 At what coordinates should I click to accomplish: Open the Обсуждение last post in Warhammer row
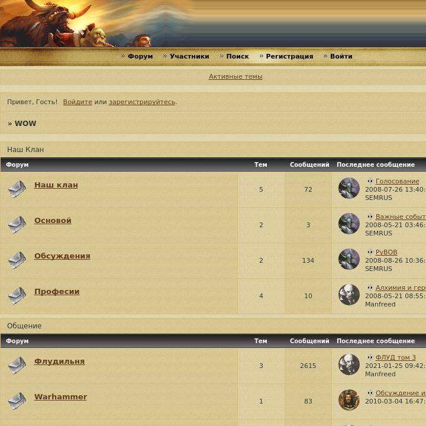point(401,393)
